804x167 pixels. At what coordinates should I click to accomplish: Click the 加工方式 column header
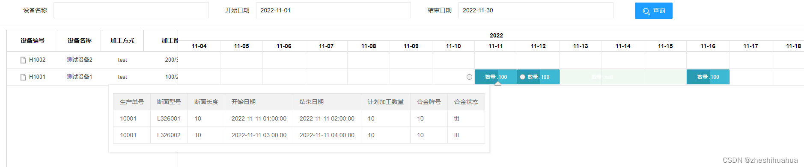click(x=122, y=41)
